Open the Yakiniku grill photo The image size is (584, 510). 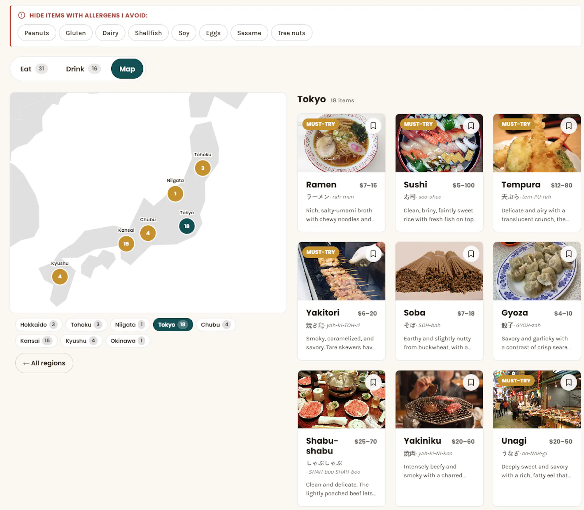click(439, 399)
